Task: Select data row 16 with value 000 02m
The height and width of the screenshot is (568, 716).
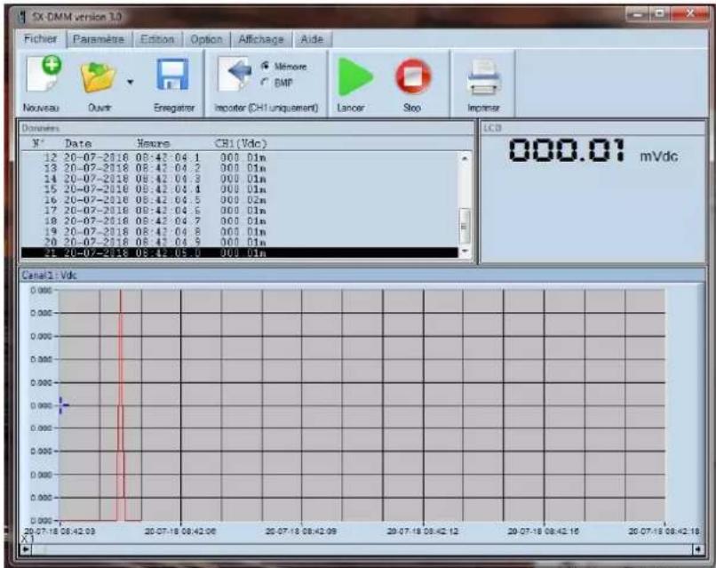Action: (239, 200)
